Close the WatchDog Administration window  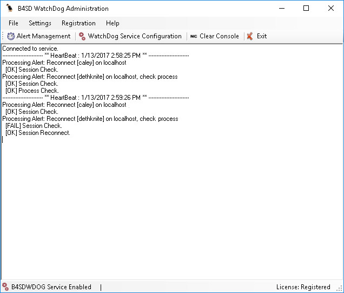(x=331, y=8)
